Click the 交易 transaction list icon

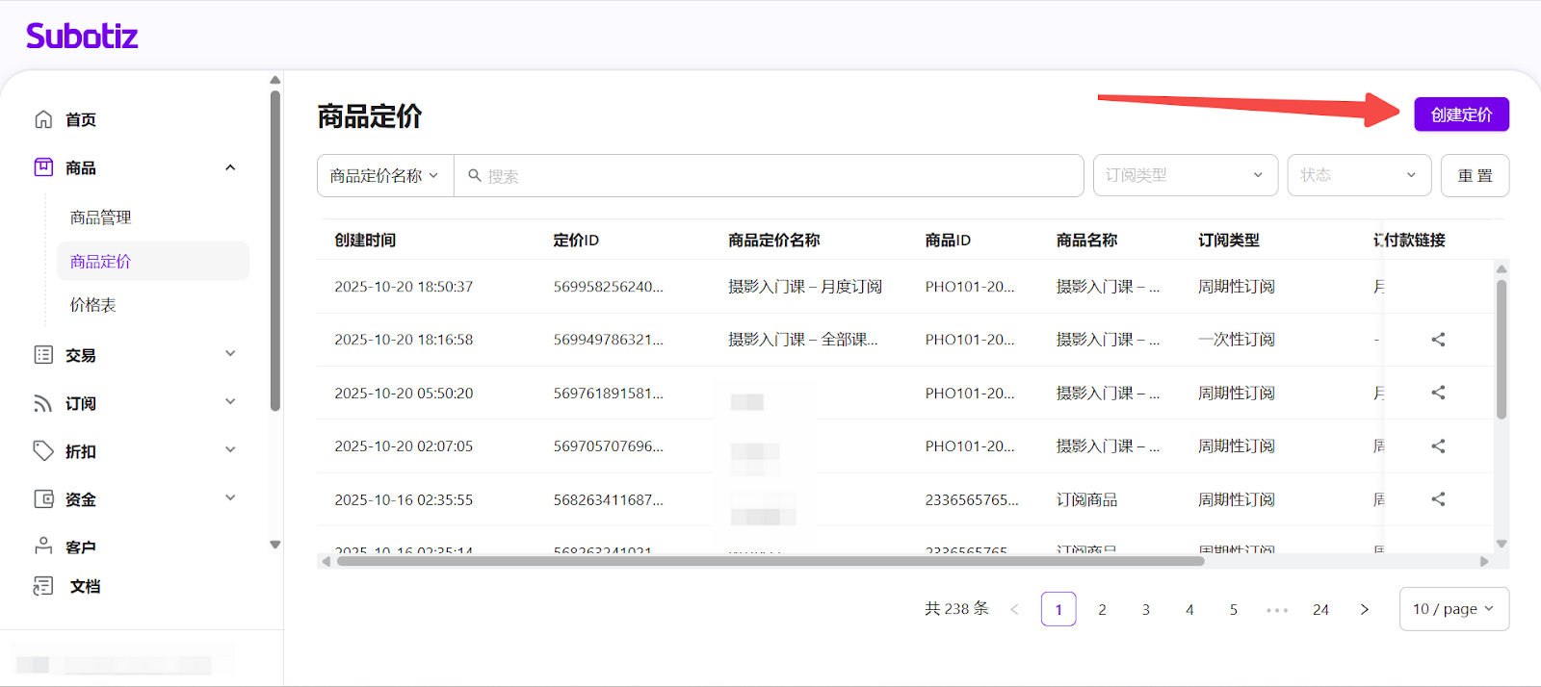pyautogui.click(x=43, y=355)
